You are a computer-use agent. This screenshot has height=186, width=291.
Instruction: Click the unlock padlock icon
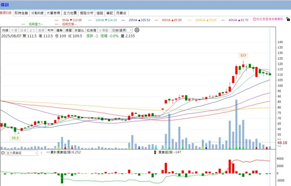tap(288, 19)
